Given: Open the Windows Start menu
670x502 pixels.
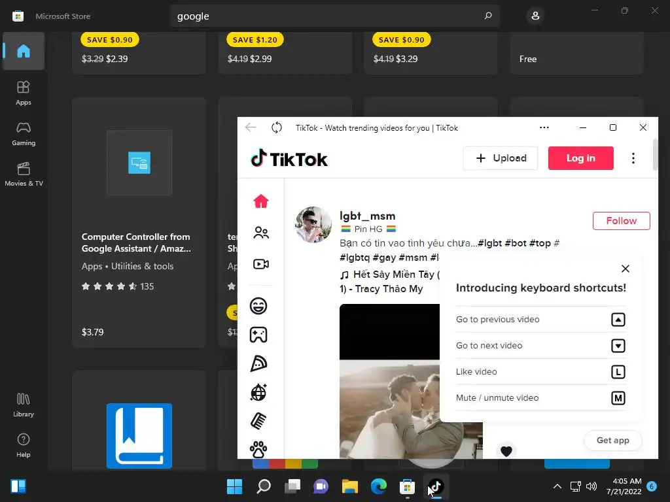Looking at the screenshot, I should click(234, 486).
